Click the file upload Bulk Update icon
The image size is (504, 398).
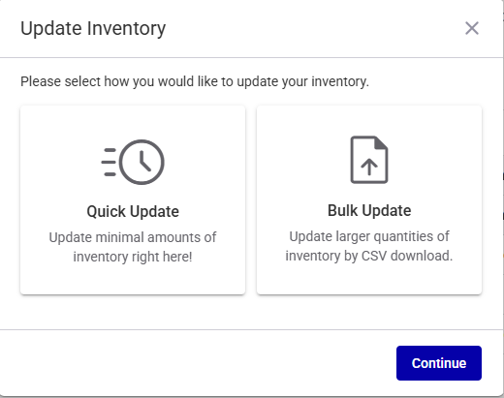click(369, 160)
